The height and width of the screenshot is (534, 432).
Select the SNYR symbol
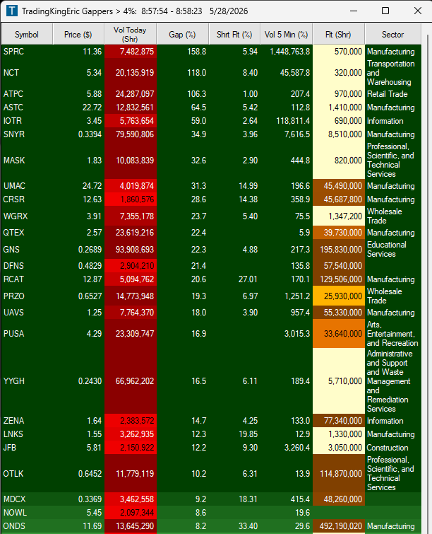pos(14,134)
